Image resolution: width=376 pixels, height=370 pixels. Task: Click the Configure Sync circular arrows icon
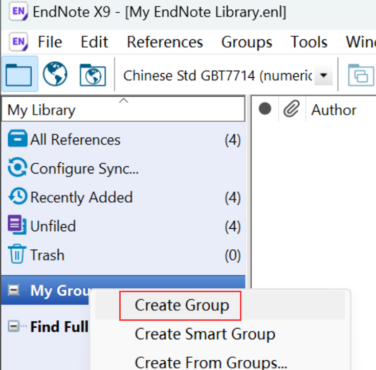(x=17, y=167)
